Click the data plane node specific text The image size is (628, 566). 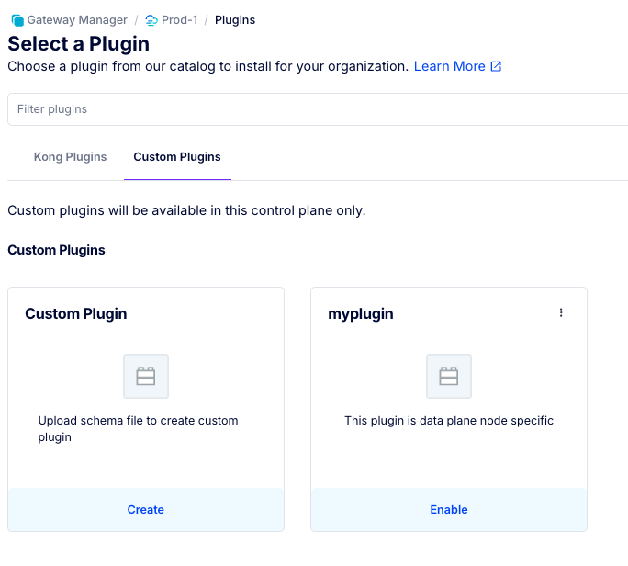[x=449, y=421]
